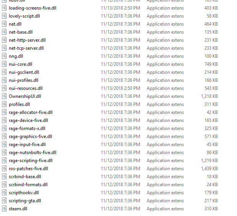The height and width of the screenshot is (216, 237).
Task: Pick the nng.dll file name
Action: (16, 56)
